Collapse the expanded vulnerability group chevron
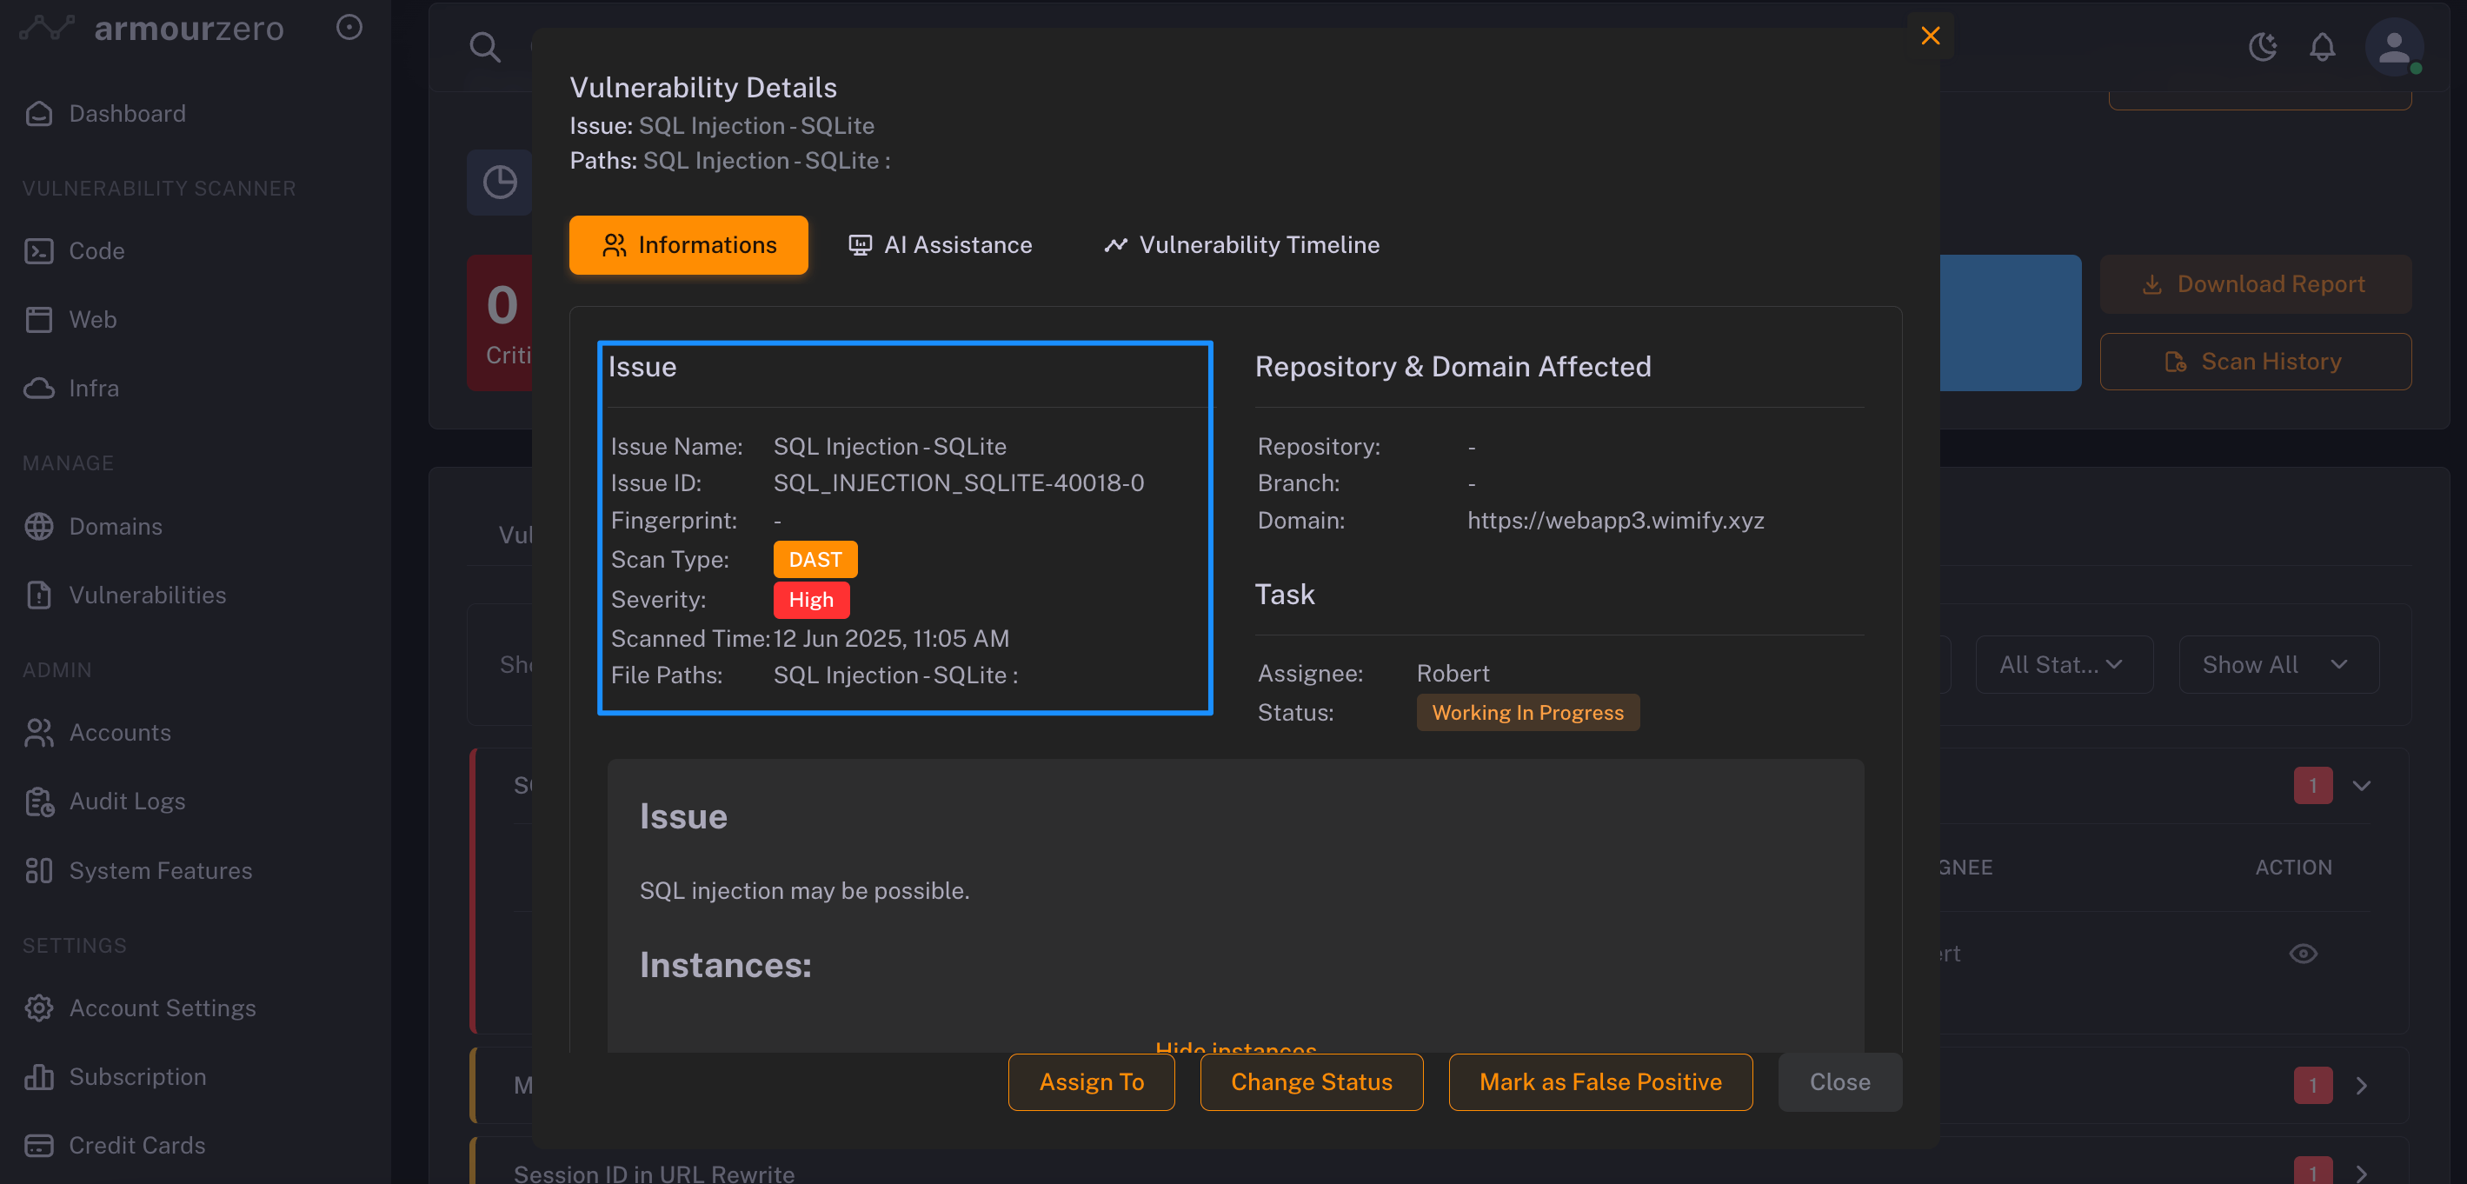The width and height of the screenshot is (2467, 1184). pyautogui.click(x=2362, y=786)
